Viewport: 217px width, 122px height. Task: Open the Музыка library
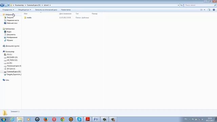[10, 40]
